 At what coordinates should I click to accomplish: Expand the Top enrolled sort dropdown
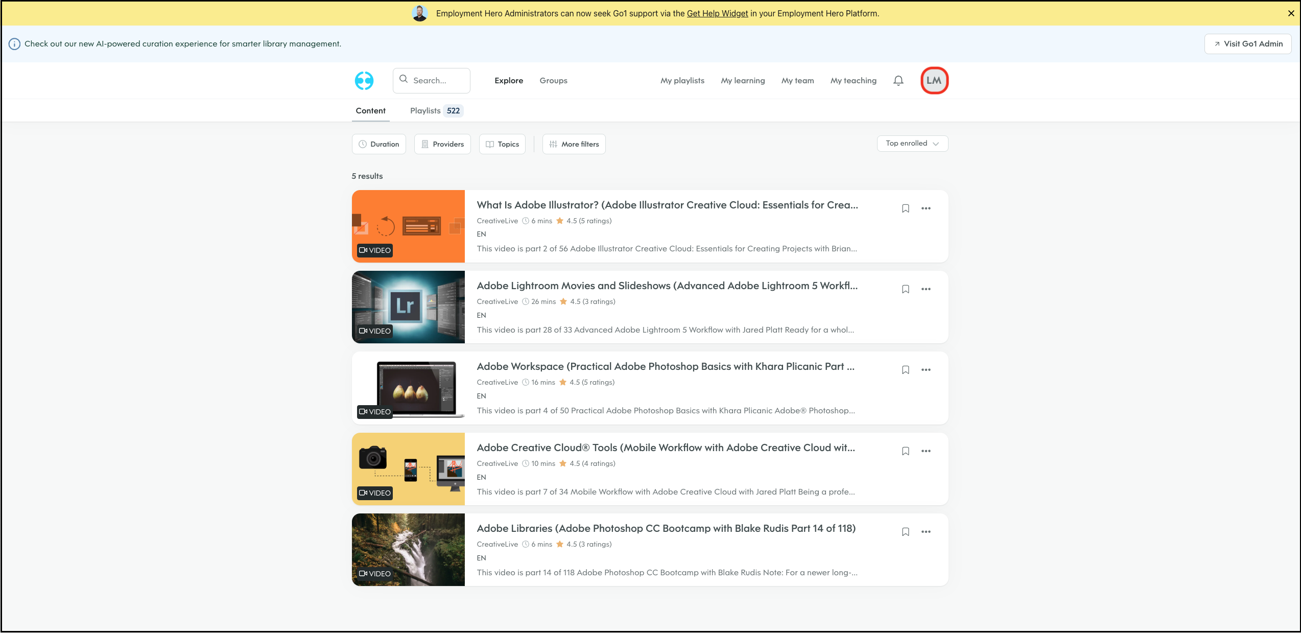[912, 144]
